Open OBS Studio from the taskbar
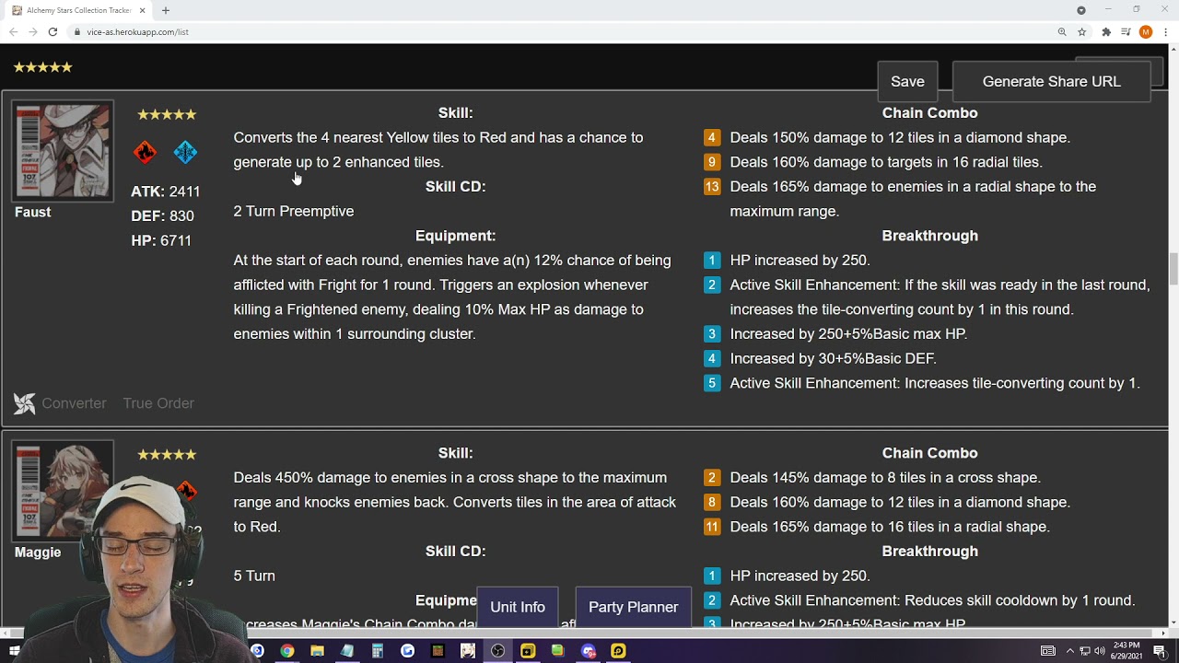This screenshot has width=1179, height=663. (x=498, y=651)
